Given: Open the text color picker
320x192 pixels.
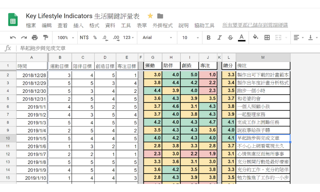Looking at the screenshot, I should coord(242,38).
